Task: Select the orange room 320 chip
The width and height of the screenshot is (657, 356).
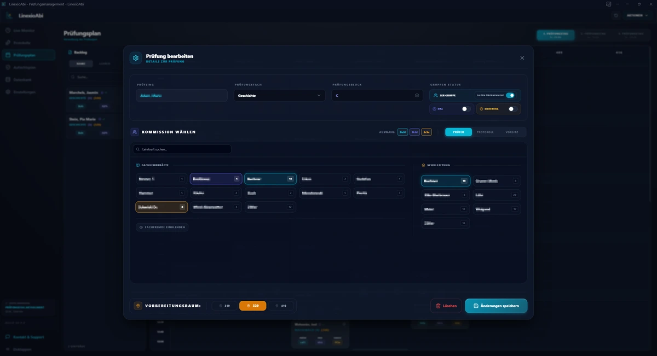Action: click(252, 306)
